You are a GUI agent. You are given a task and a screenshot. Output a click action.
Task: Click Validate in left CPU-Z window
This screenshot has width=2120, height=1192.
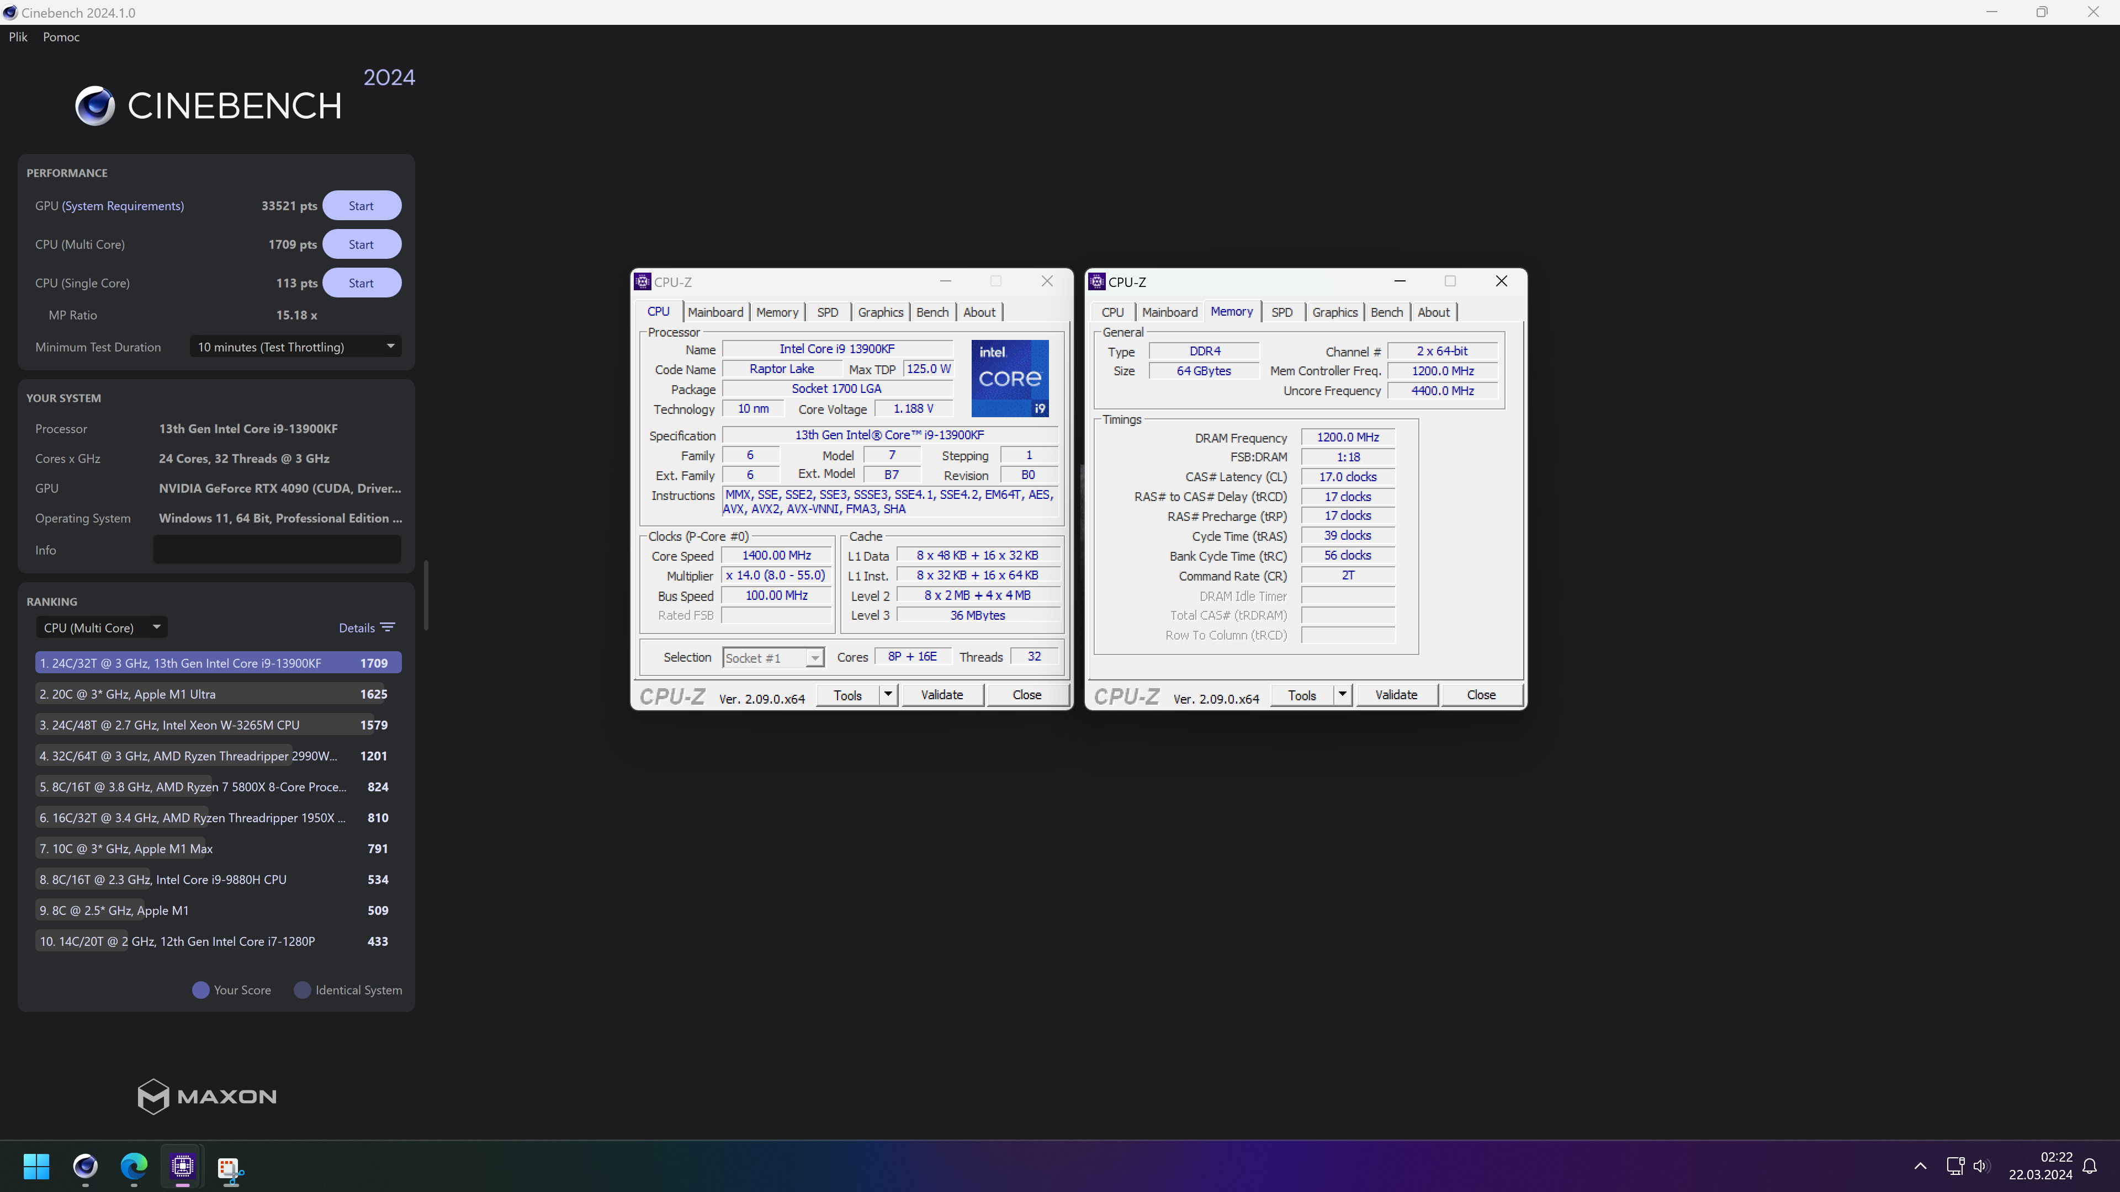941,695
